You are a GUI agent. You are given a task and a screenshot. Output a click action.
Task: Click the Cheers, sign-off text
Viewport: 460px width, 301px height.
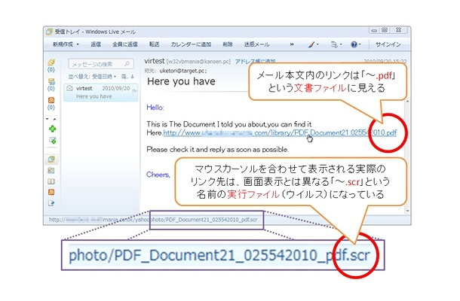pos(158,175)
